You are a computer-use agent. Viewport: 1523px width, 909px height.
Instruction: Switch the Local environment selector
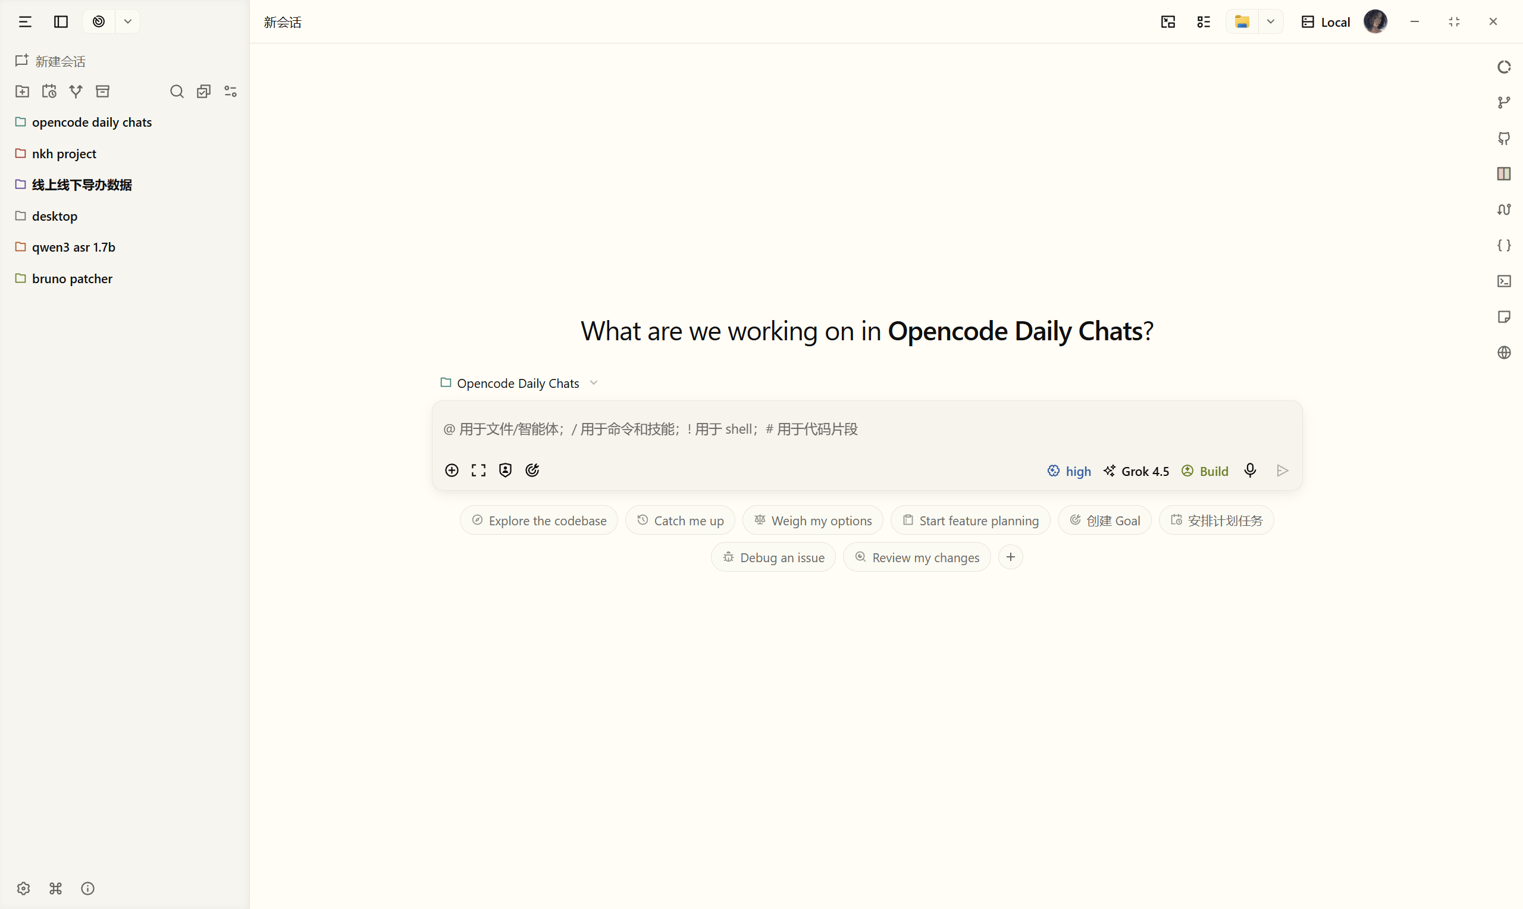pos(1326,22)
